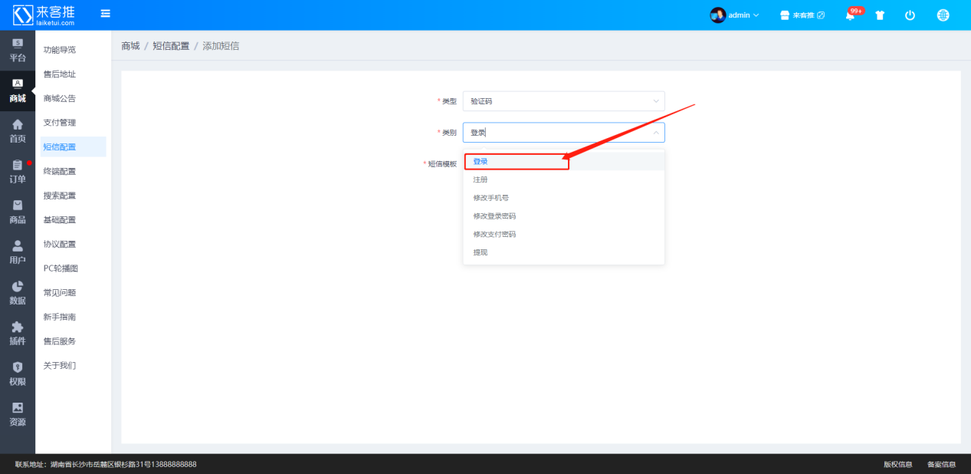Open 插件 plugins in the sidebar
Screen dimensions: 971x474
(x=18, y=334)
